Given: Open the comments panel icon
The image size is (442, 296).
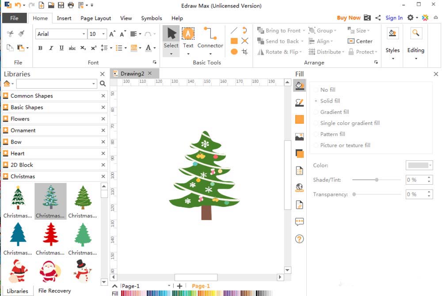Looking at the screenshot, I should pos(299,222).
